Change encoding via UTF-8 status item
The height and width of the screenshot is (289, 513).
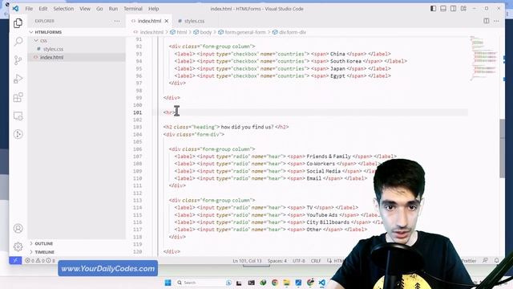click(x=299, y=261)
